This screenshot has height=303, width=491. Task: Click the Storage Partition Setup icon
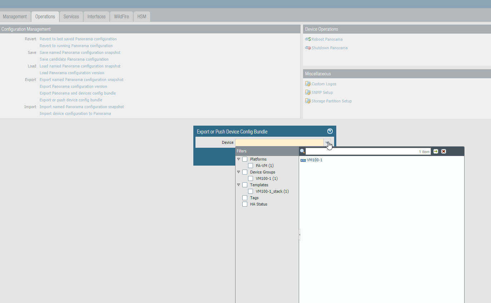[308, 101]
